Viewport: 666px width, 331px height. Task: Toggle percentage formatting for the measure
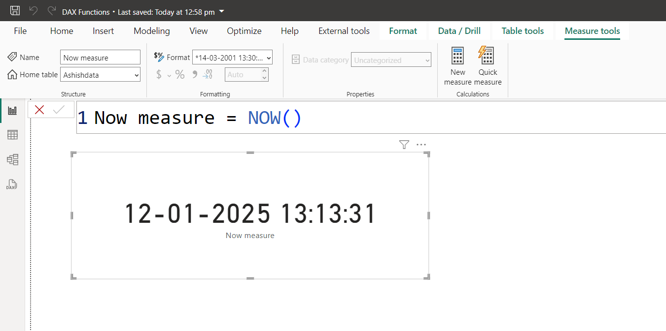(180, 74)
